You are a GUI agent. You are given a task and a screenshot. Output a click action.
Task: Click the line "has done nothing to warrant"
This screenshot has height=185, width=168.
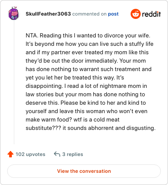click(x=89, y=69)
